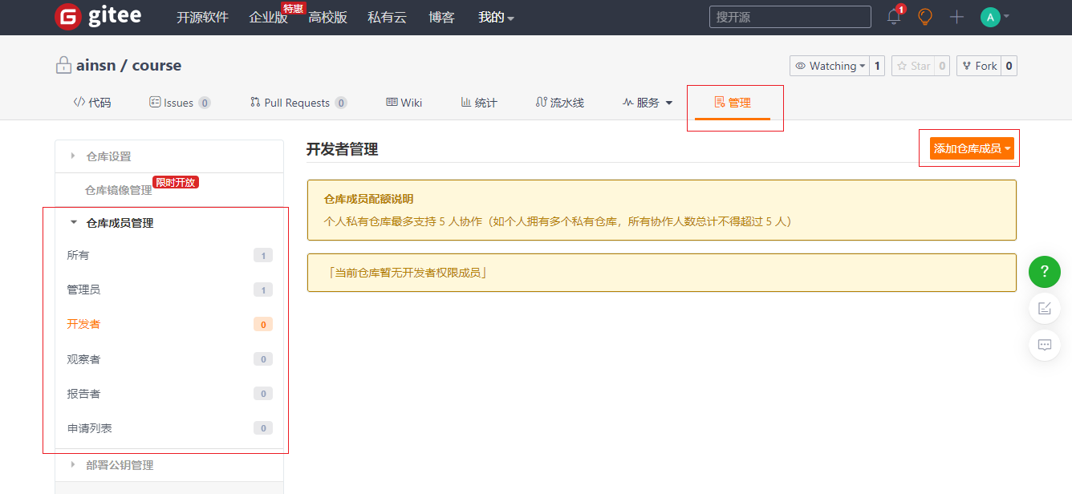Open the notification bell icon
Viewport: 1072px width, 494px height.
click(x=894, y=17)
